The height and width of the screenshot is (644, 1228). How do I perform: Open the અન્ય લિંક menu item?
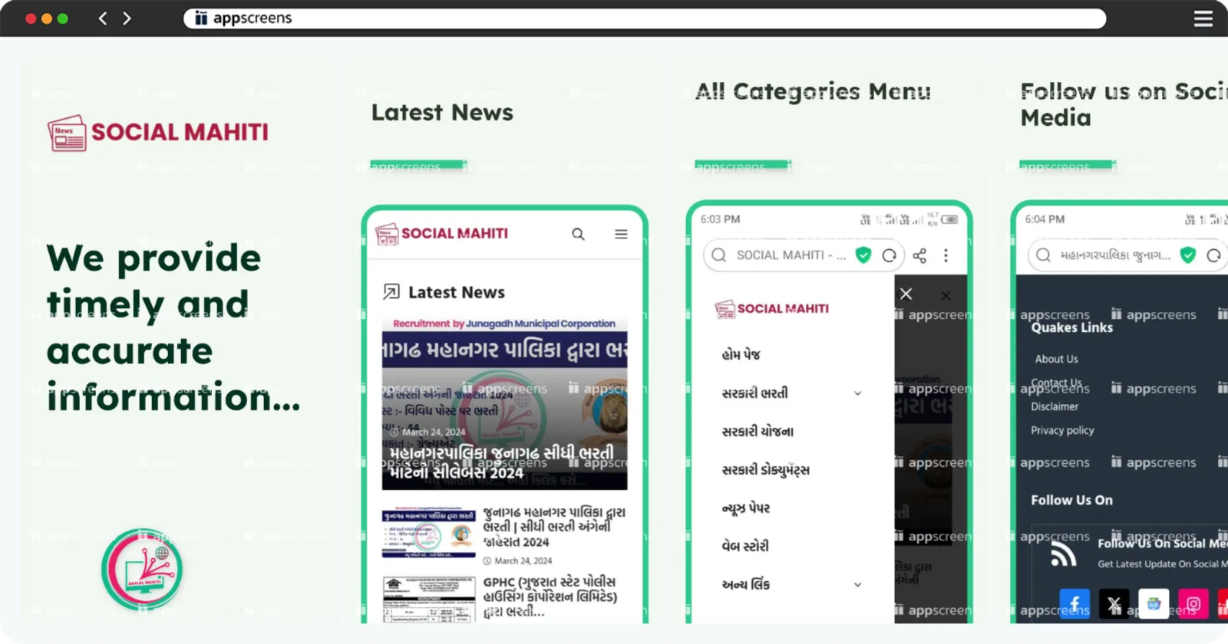click(x=745, y=584)
